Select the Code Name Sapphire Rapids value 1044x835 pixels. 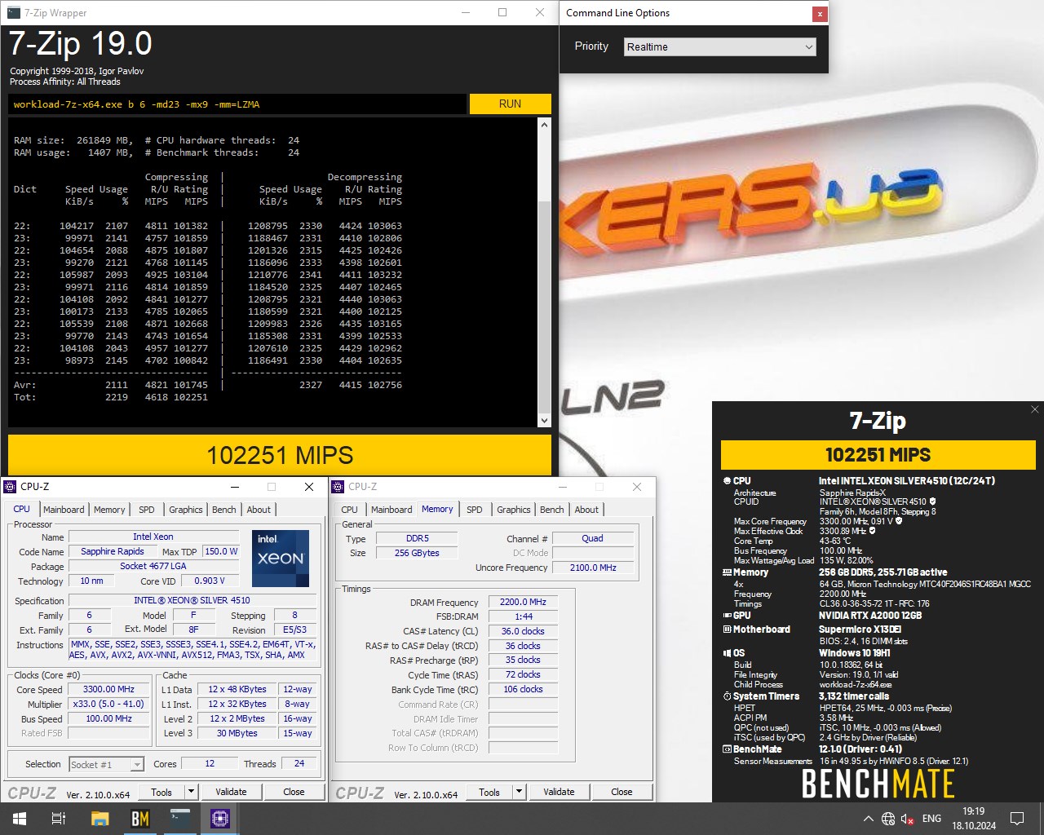coord(113,551)
